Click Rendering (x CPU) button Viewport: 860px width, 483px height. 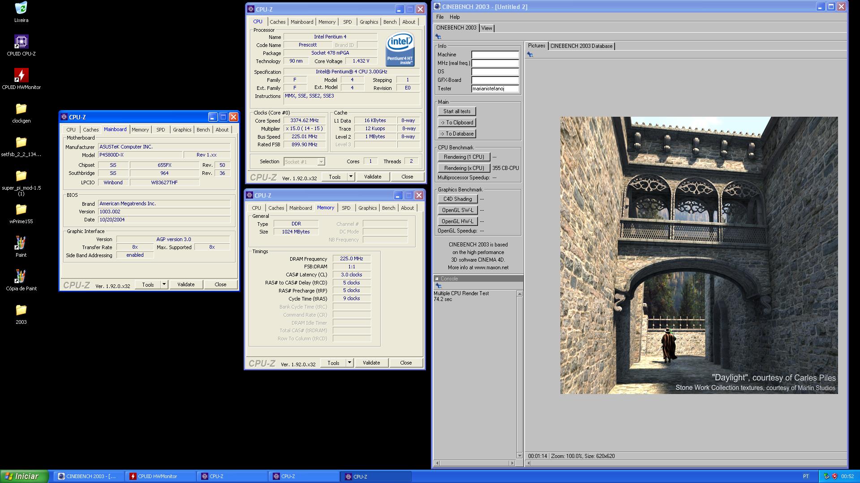point(464,168)
